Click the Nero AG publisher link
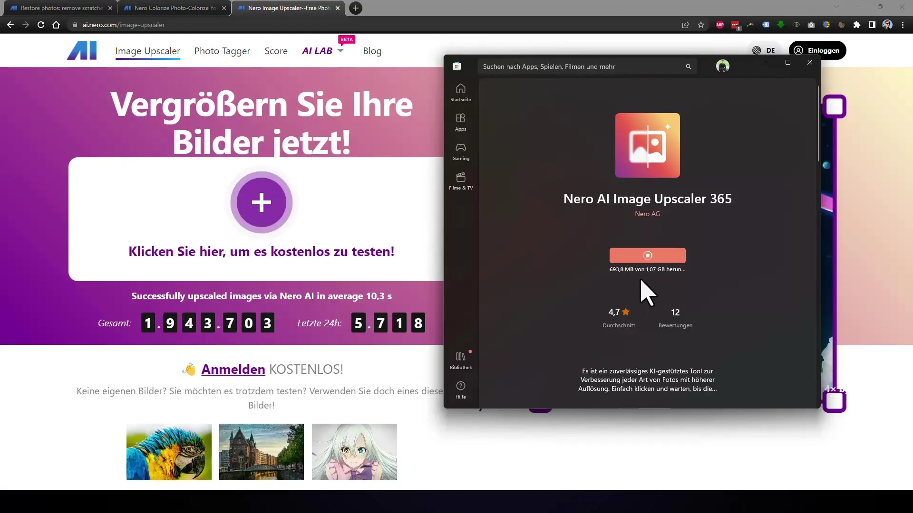Screen dimensions: 913x513 (x=647, y=214)
